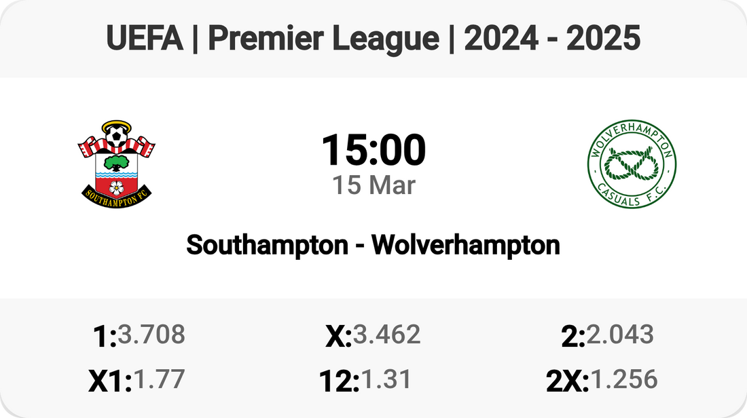Click the 15 Mar match date
Image resolution: width=747 pixels, height=418 pixels.
(x=373, y=185)
